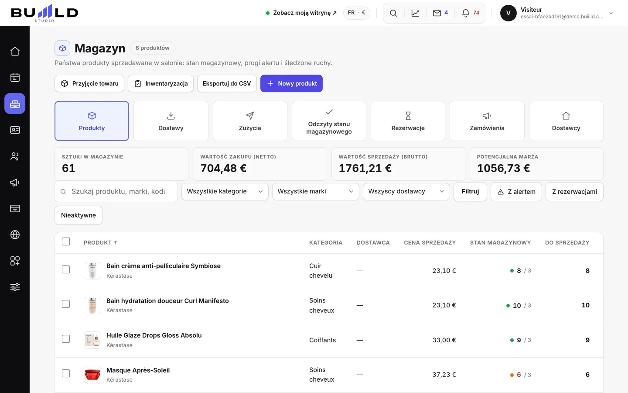
Task: Open the Odczyty stanu magazynowego tab
Action: coord(329,121)
